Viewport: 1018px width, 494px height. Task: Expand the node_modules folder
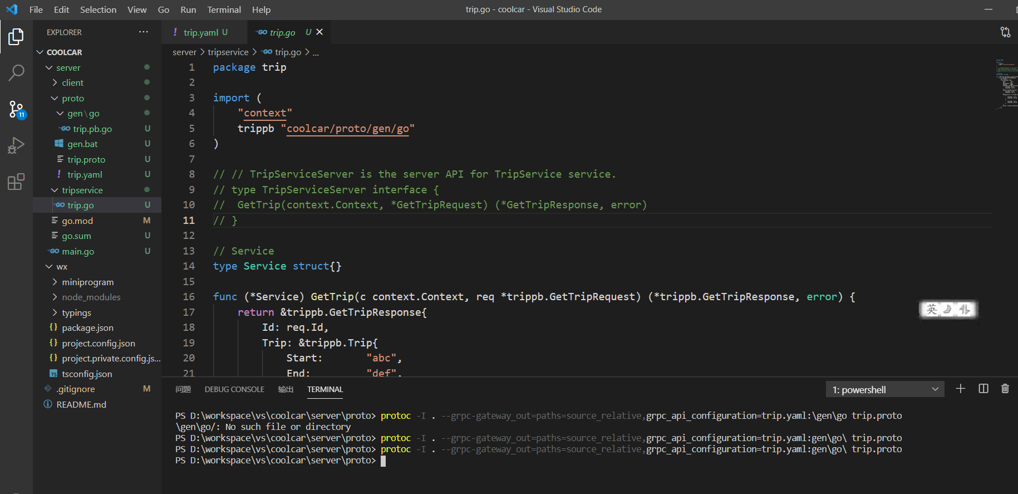coord(55,297)
